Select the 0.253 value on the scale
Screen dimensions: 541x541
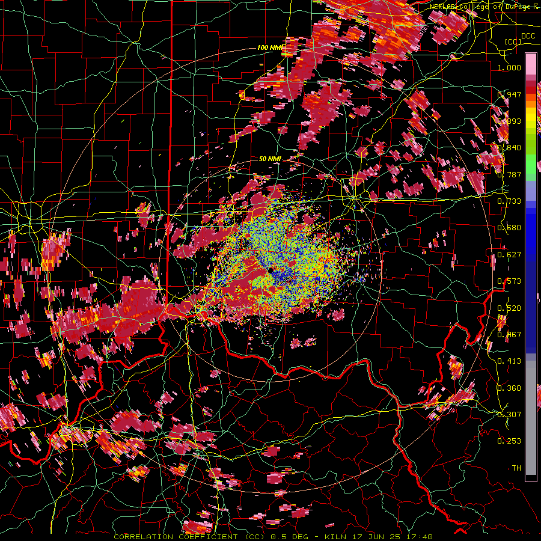coord(509,441)
